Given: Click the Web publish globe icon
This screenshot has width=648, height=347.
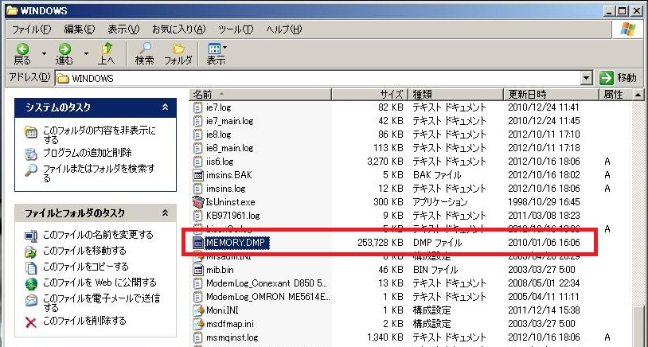Looking at the screenshot, I should [31, 284].
